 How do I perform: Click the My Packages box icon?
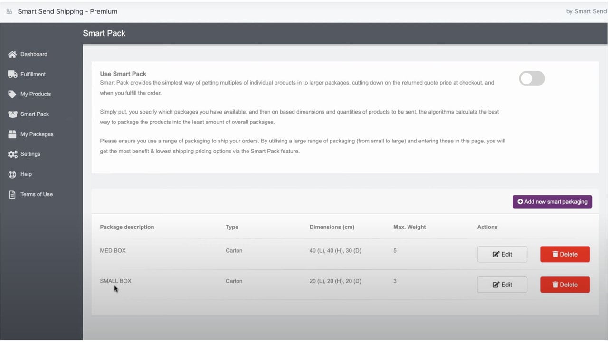12,134
